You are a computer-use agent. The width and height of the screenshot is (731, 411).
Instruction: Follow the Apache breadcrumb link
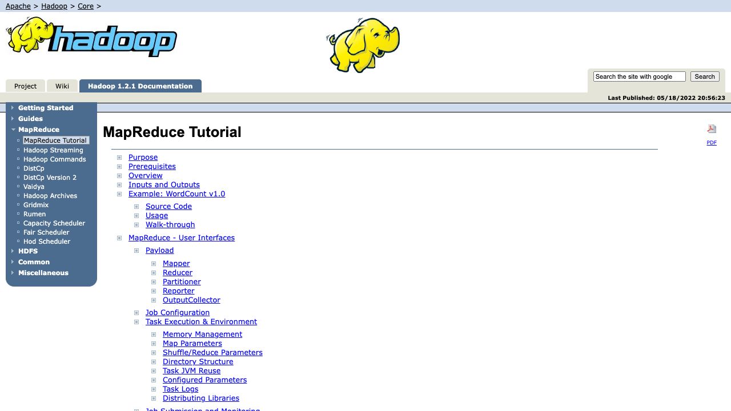coord(17,6)
